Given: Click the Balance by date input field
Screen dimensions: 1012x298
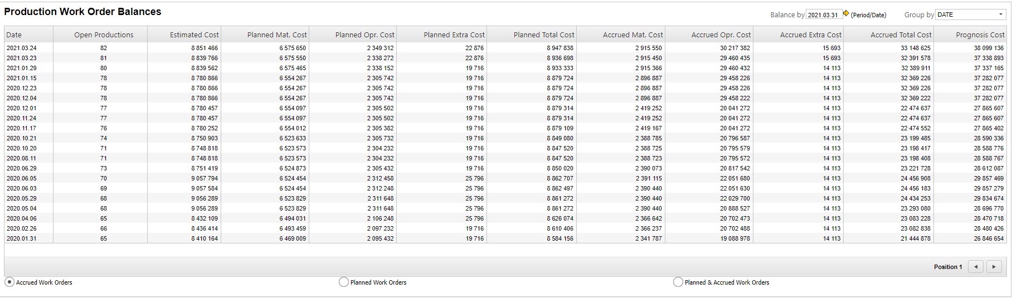Looking at the screenshot, I should pos(823,15).
